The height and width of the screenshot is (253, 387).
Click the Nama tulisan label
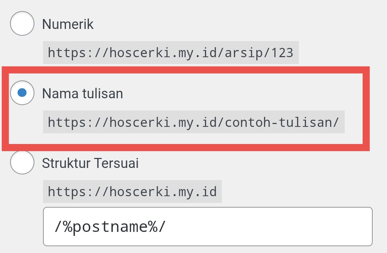point(82,93)
